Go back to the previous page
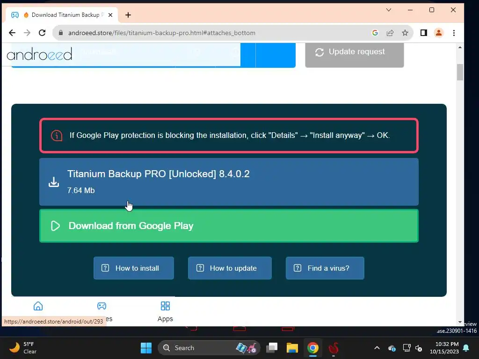This screenshot has height=359, width=479. pos(12,33)
